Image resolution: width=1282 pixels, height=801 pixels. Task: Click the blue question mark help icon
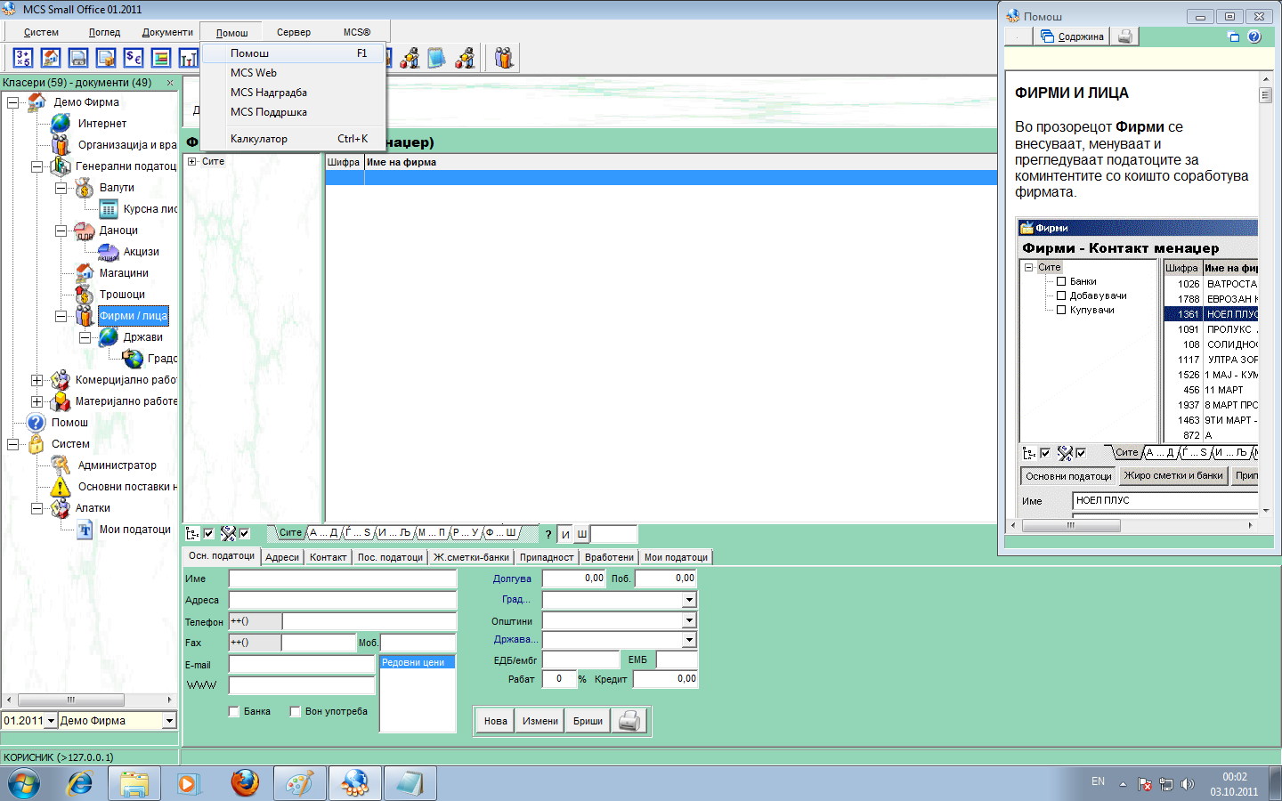[1254, 36]
